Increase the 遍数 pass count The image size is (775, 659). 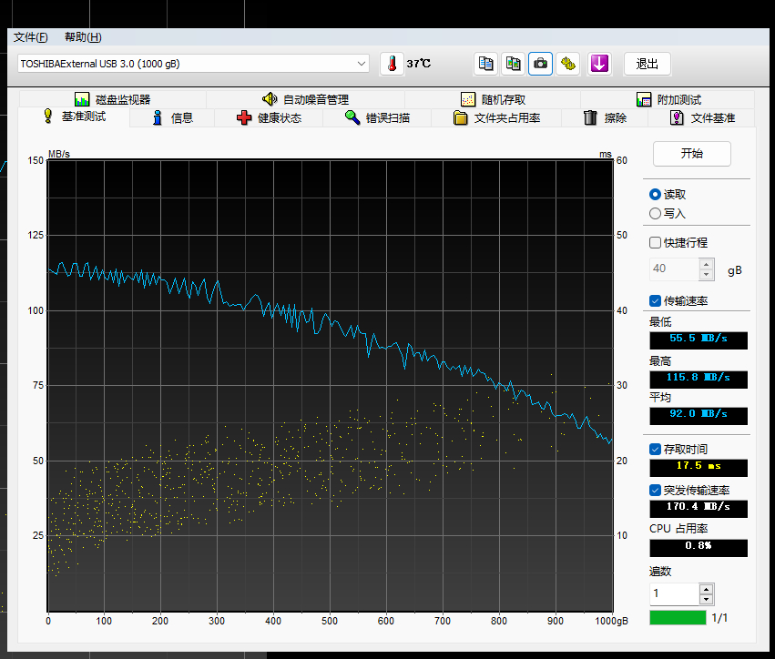click(707, 589)
